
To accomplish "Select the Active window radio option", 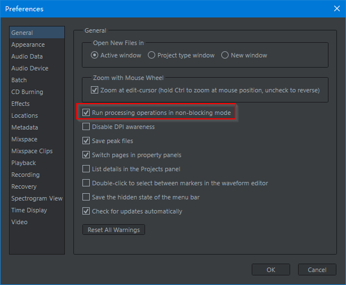I will tap(95, 55).
